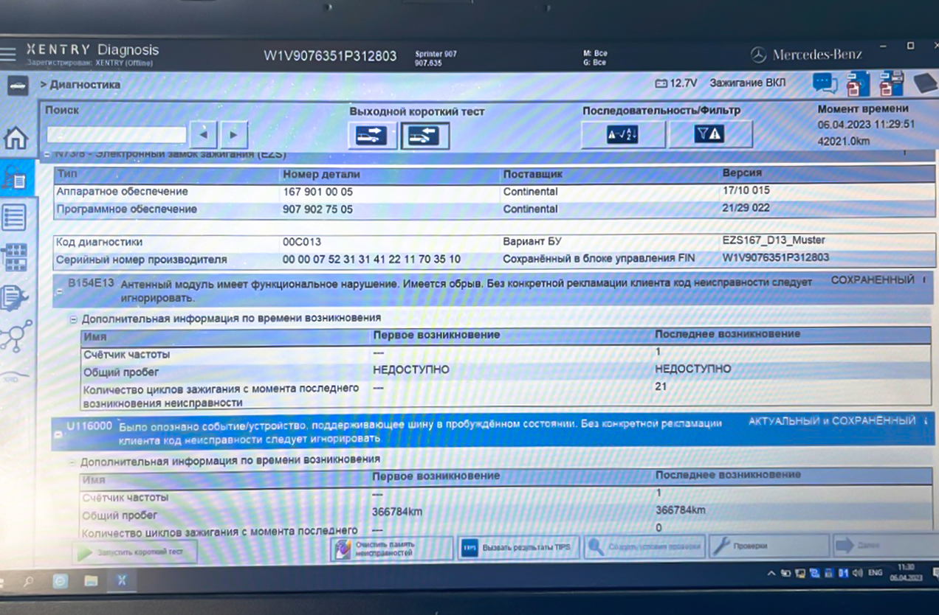Collapse the U116000 fault code entry
Screen dimensions: 939x615
click(x=58, y=435)
